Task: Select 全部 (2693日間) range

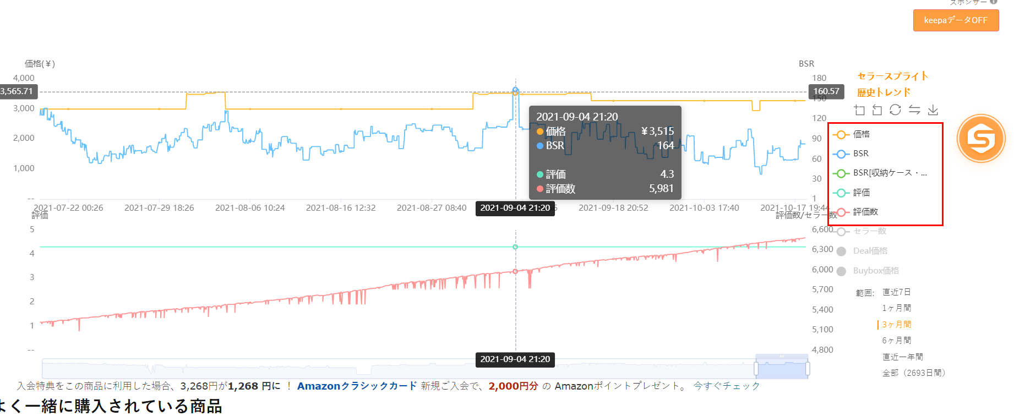Action: pos(913,373)
